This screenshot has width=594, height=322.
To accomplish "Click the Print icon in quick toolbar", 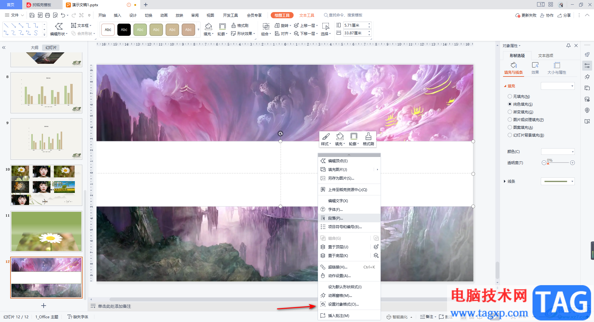I will [47, 15].
